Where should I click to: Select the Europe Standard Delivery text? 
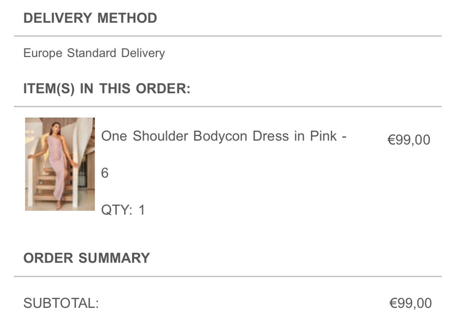(x=94, y=53)
